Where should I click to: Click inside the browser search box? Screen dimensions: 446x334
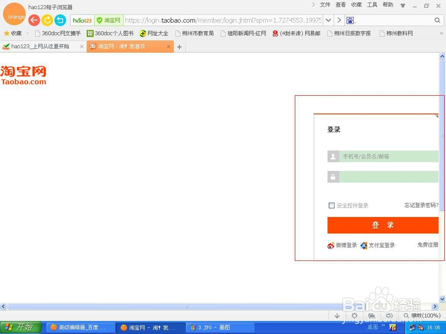tap(395, 20)
